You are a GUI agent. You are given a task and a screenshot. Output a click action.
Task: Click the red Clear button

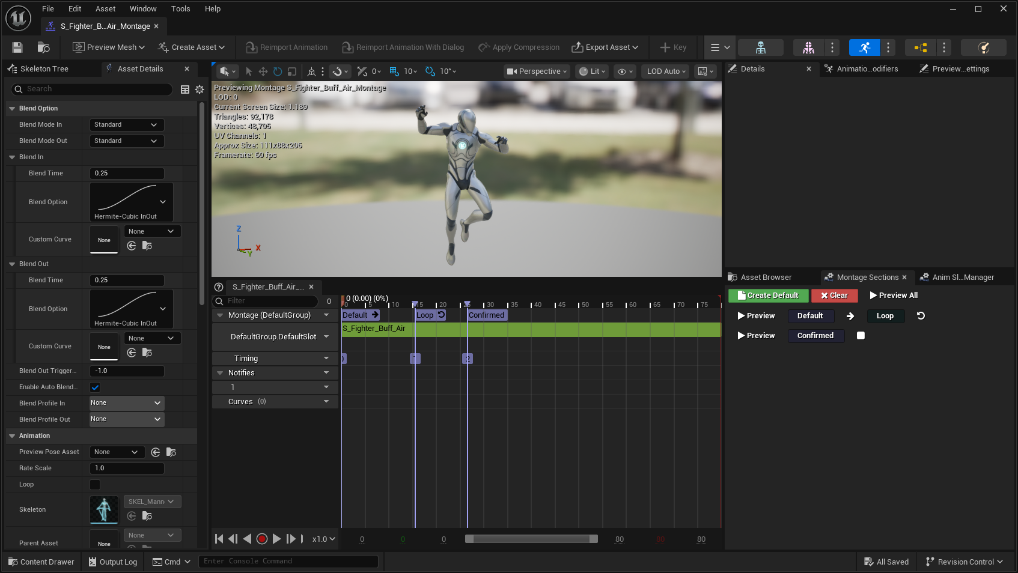click(834, 296)
